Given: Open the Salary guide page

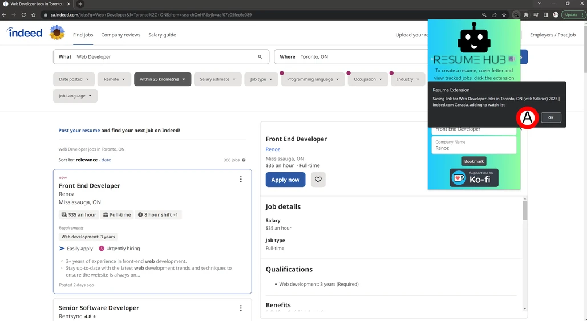Looking at the screenshot, I should 162,35.
